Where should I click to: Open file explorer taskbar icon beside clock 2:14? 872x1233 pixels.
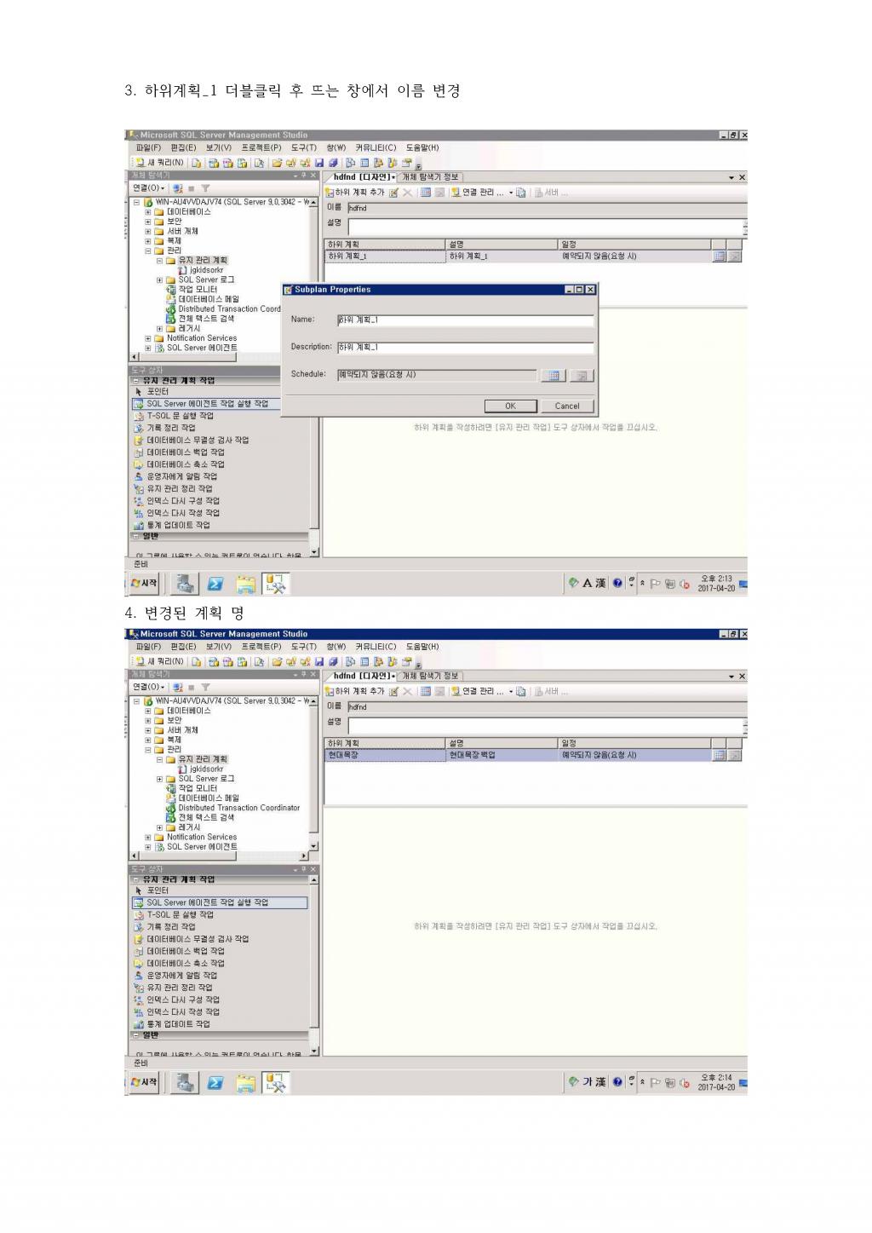pos(245,1082)
